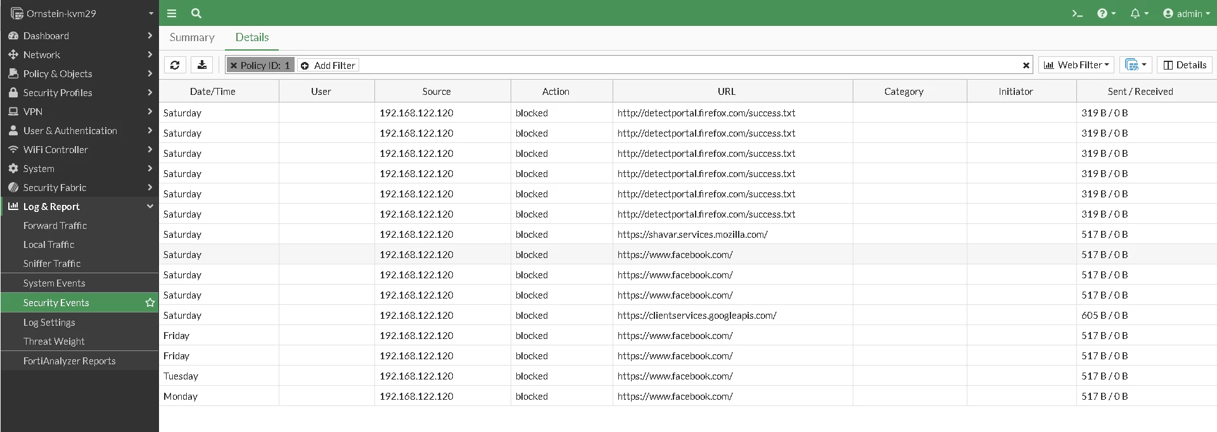Switch to the Summary tab
The height and width of the screenshot is (432, 1217).
(x=192, y=37)
